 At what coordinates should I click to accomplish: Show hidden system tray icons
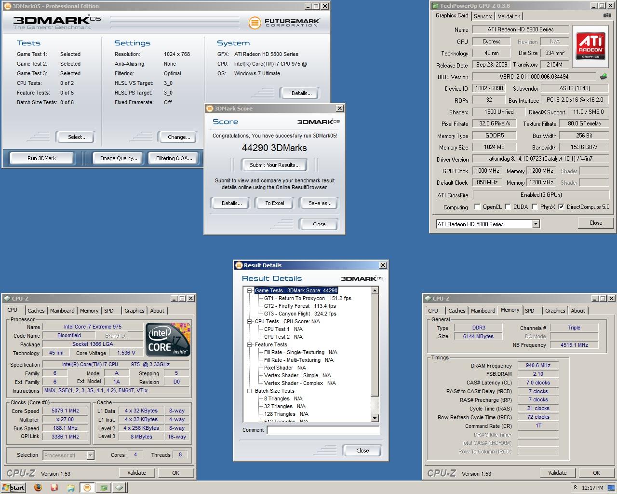(x=575, y=487)
